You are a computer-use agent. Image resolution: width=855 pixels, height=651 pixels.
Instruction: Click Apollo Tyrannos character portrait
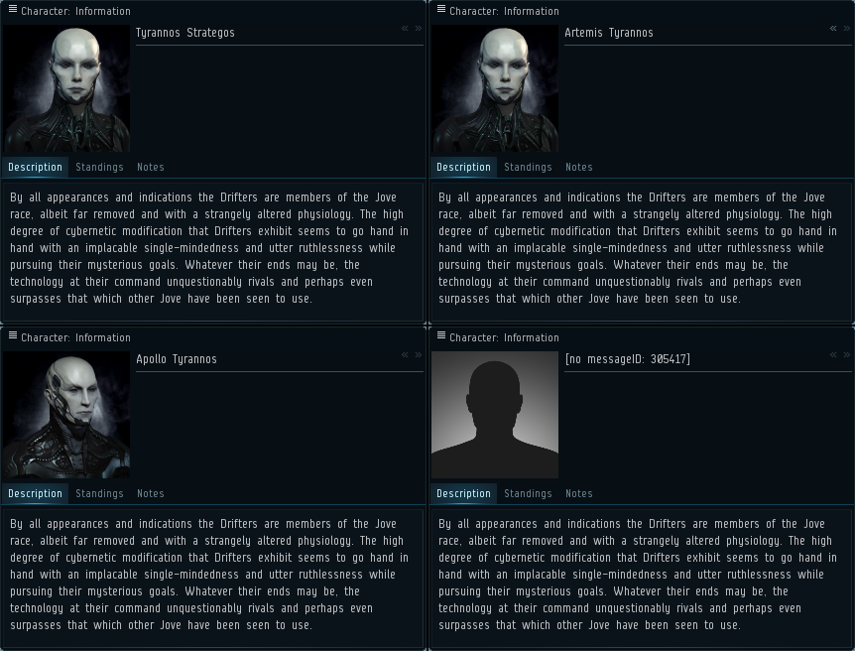click(x=66, y=415)
